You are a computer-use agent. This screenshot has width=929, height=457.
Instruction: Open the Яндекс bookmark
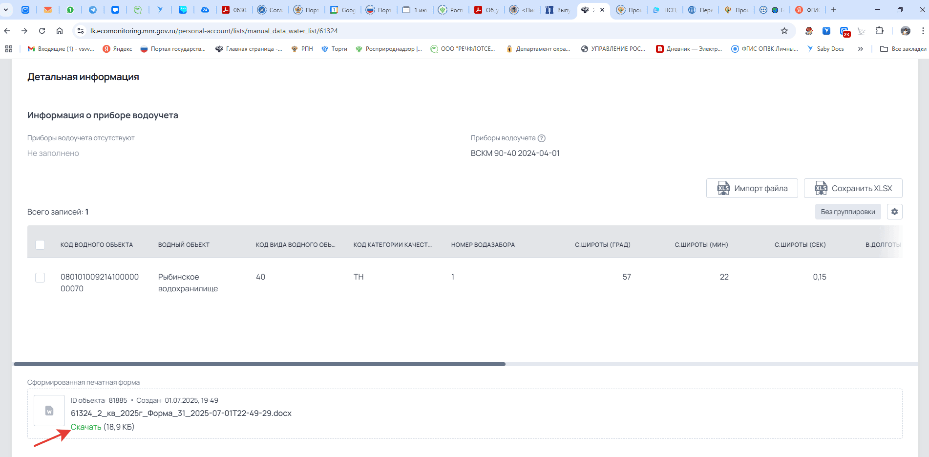(117, 49)
